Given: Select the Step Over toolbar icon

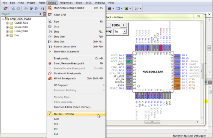Looking at the screenshot, I should click(x=31, y=8).
